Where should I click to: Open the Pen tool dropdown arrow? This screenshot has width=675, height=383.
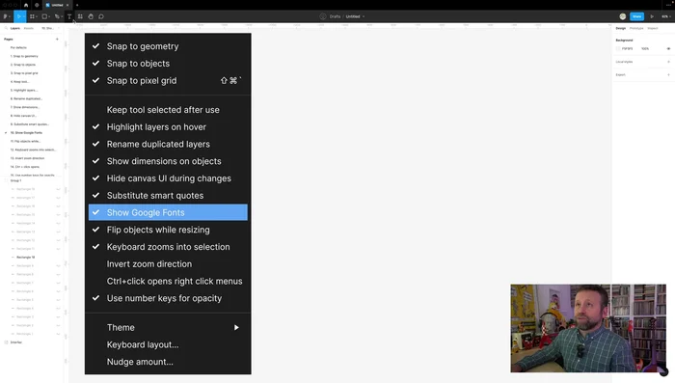click(62, 16)
